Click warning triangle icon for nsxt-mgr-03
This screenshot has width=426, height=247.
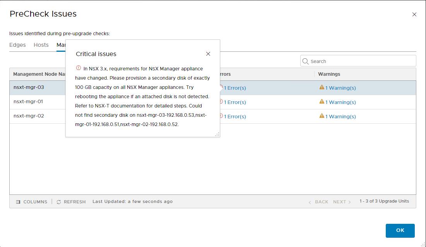tap(322, 87)
